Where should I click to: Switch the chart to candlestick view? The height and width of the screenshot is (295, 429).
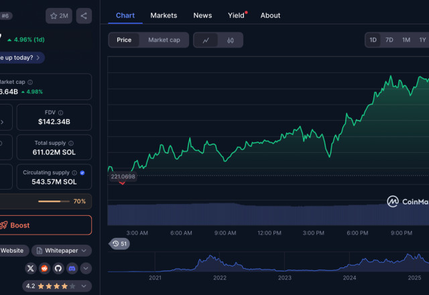point(230,40)
